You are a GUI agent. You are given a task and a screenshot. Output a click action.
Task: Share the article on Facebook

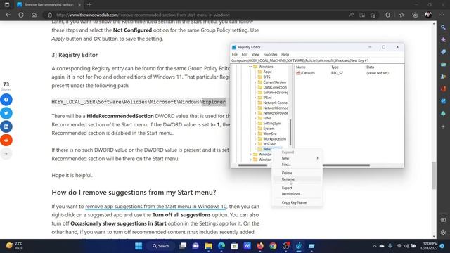(6, 100)
